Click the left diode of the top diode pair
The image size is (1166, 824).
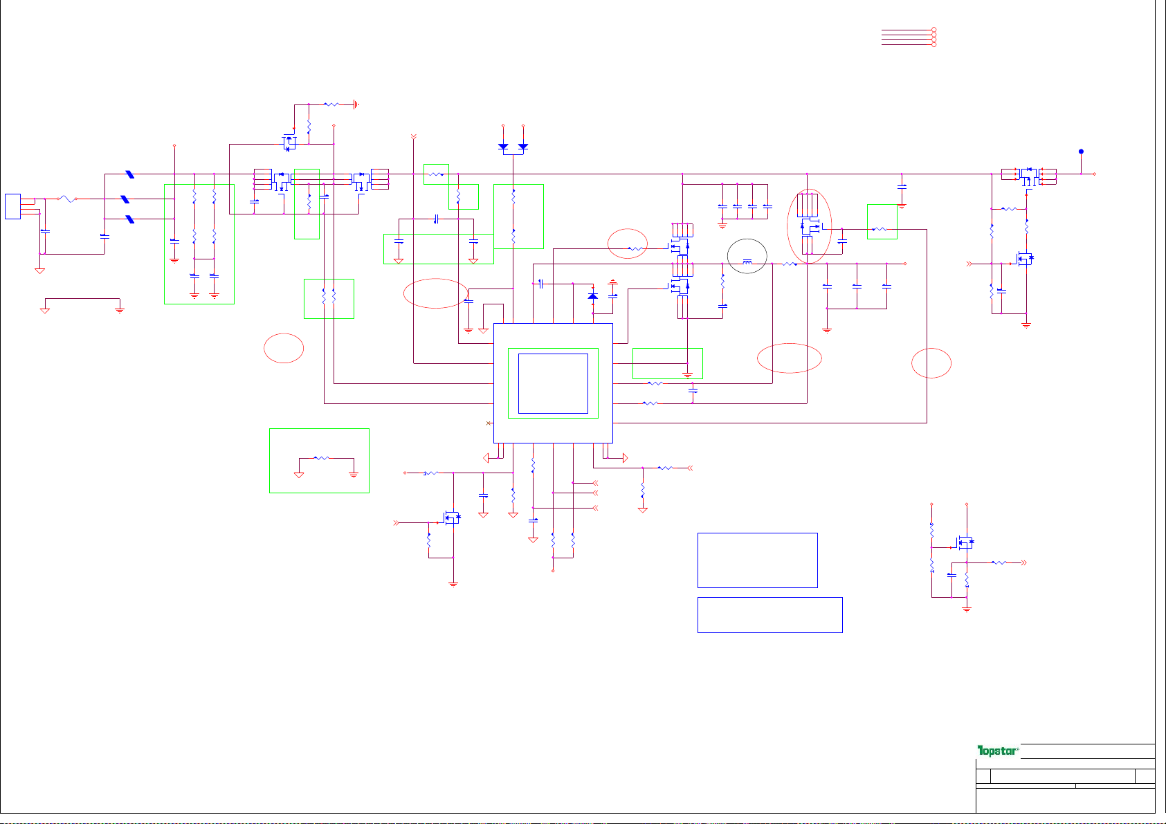tap(503, 147)
